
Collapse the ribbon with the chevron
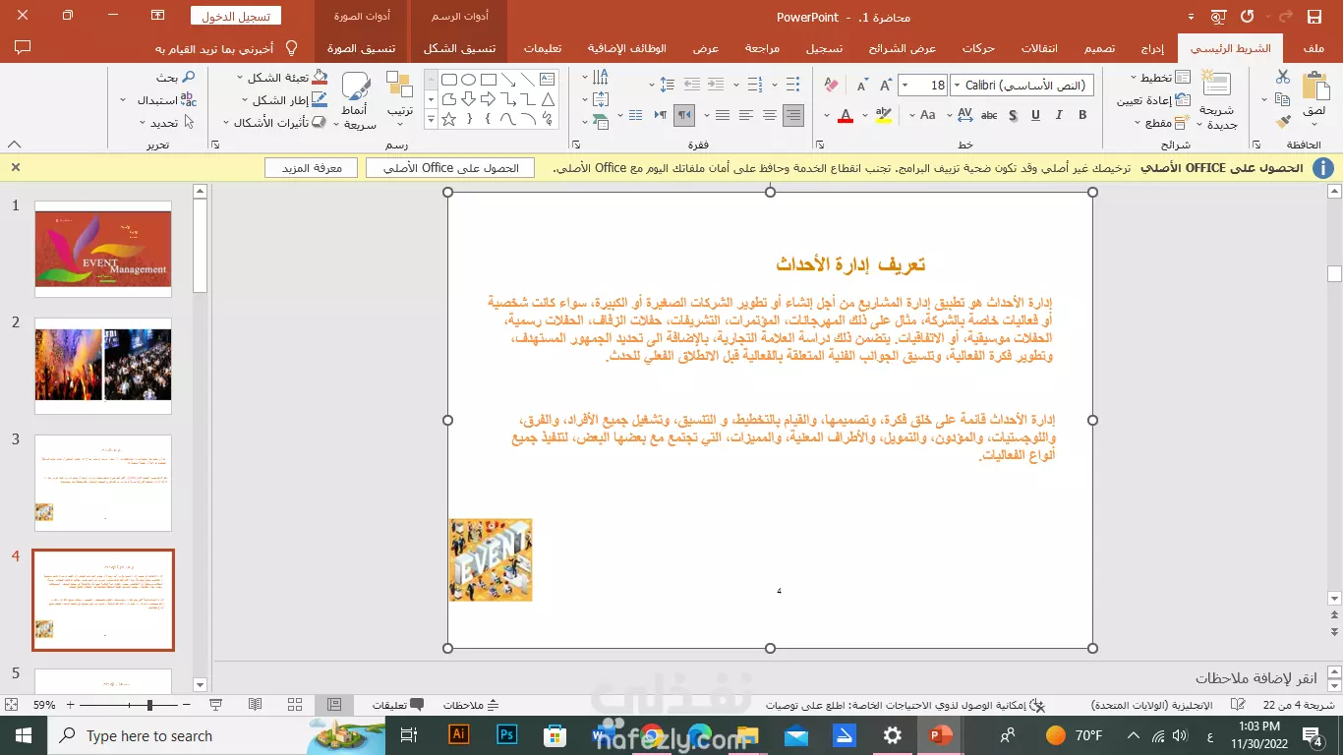click(15, 144)
